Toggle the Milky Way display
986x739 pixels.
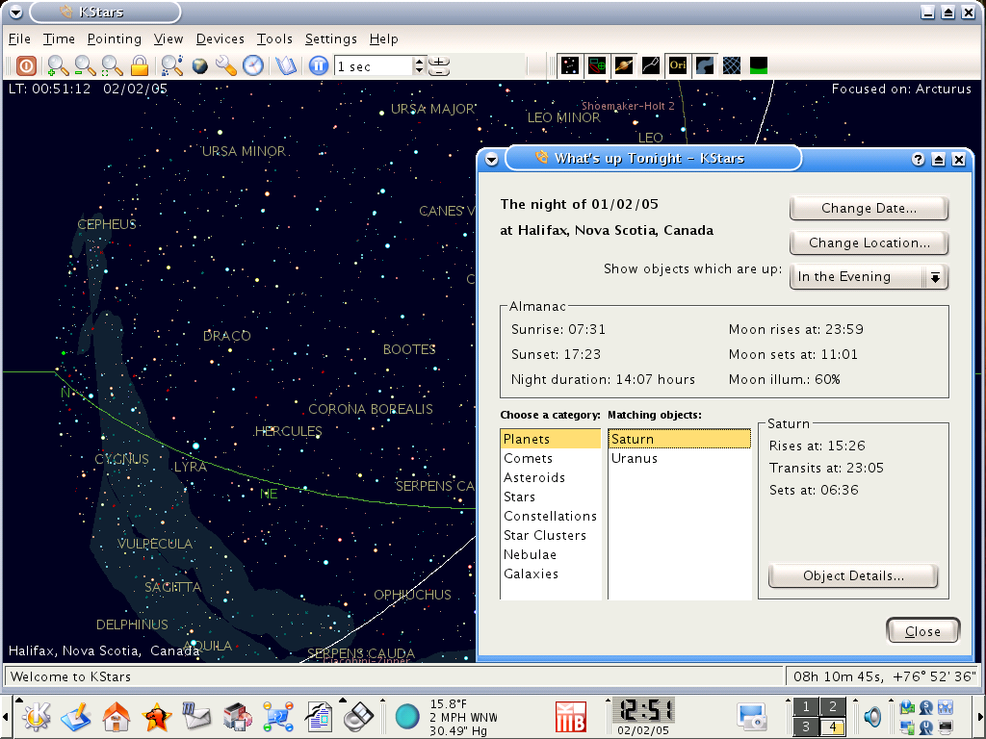click(705, 65)
